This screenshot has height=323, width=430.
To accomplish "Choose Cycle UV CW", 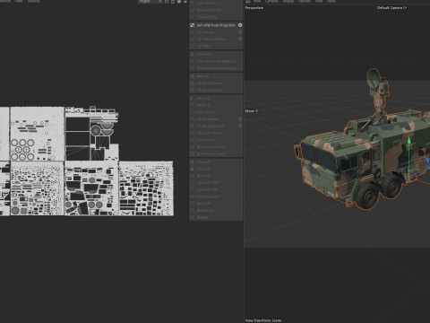I will coord(216,189).
